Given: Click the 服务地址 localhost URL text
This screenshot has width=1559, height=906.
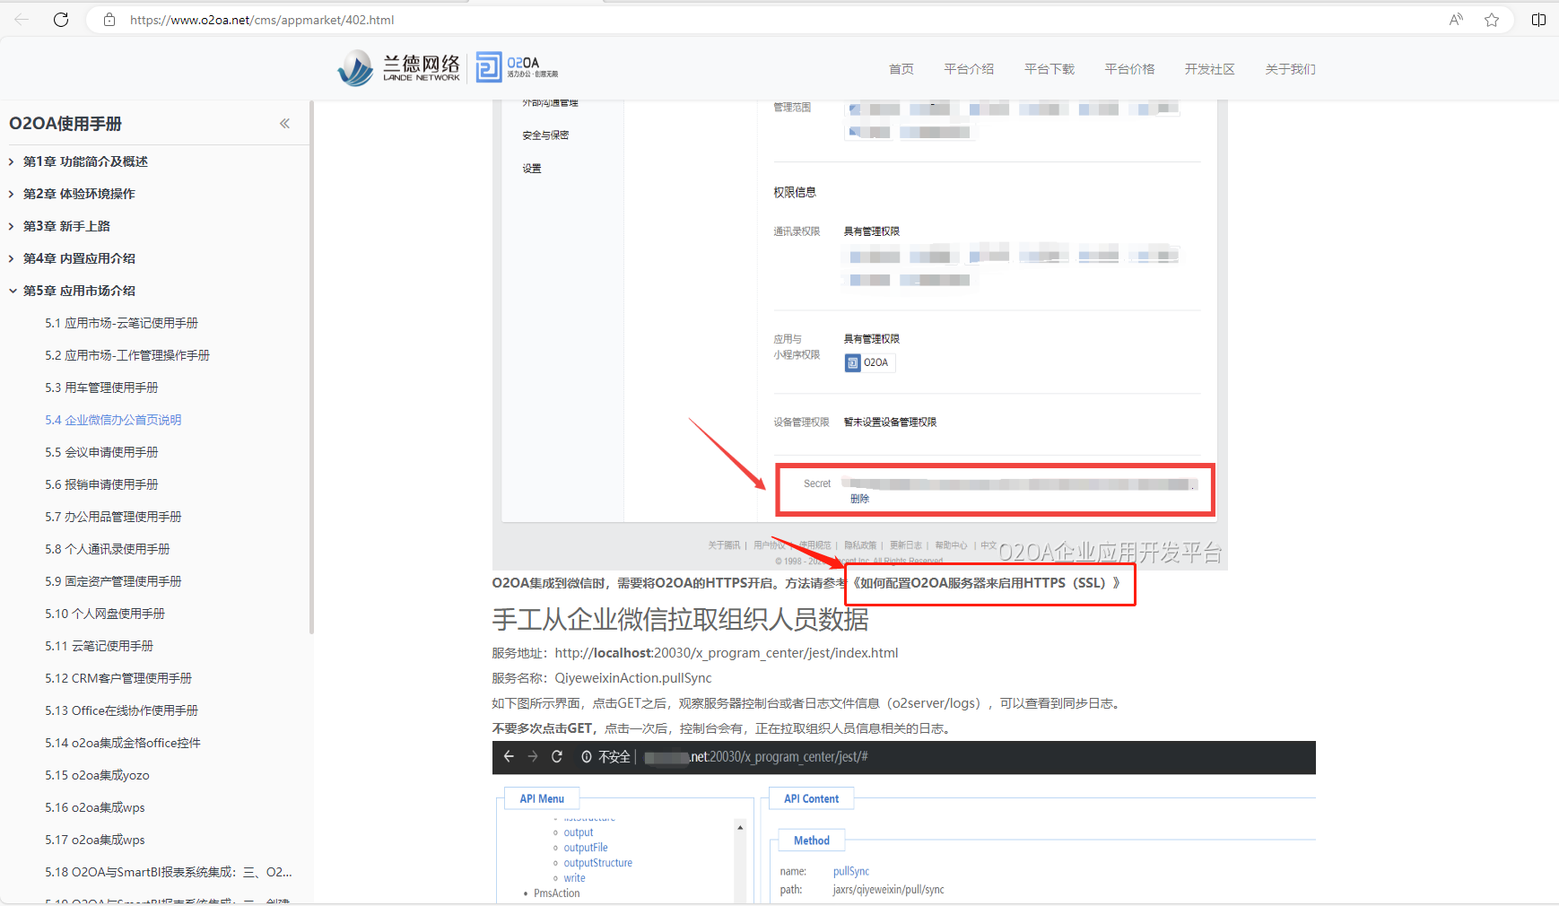Looking at the screenshot, I should (727, 653).
